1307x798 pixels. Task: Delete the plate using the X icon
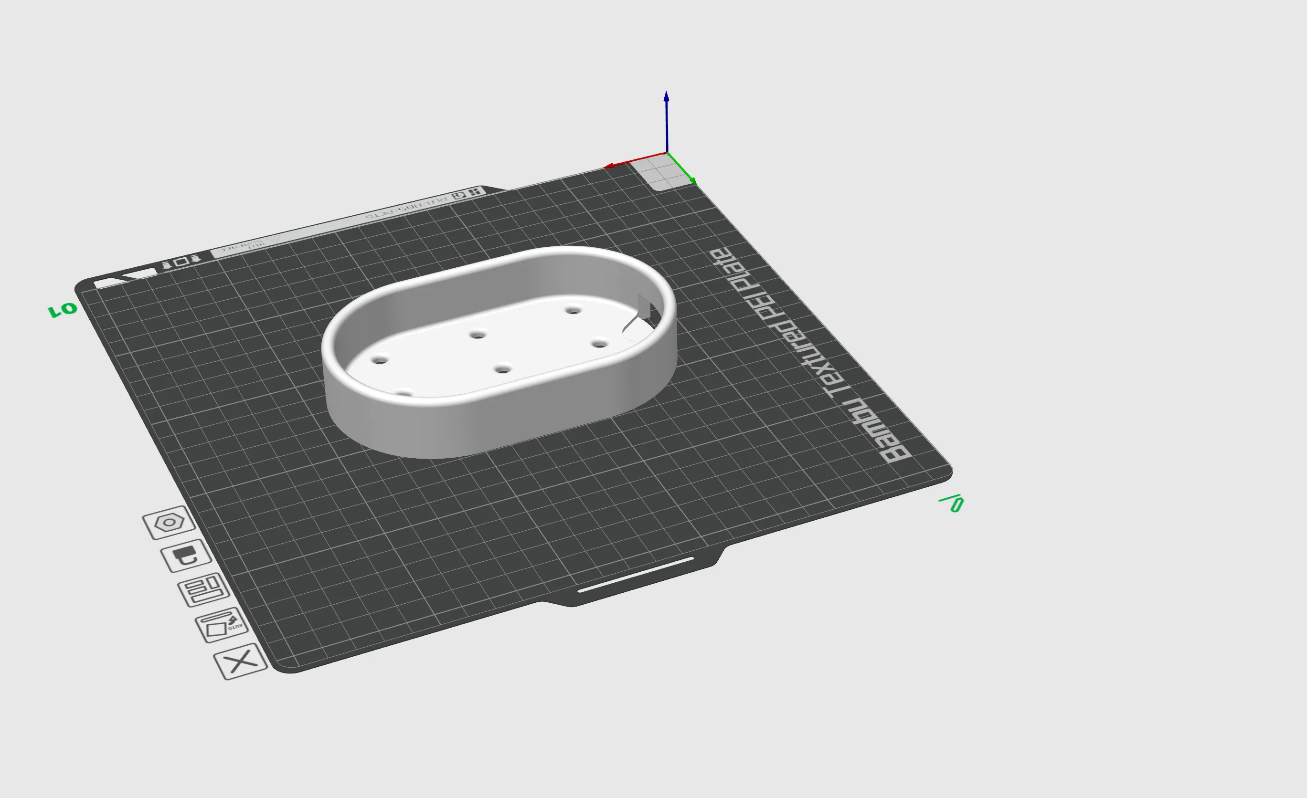click(x=241, y=661)
